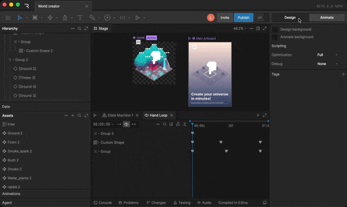Open Debug dropdown set to None
Image resolution: width=347 pixels, height=207 pixels.
pos(327,64)
